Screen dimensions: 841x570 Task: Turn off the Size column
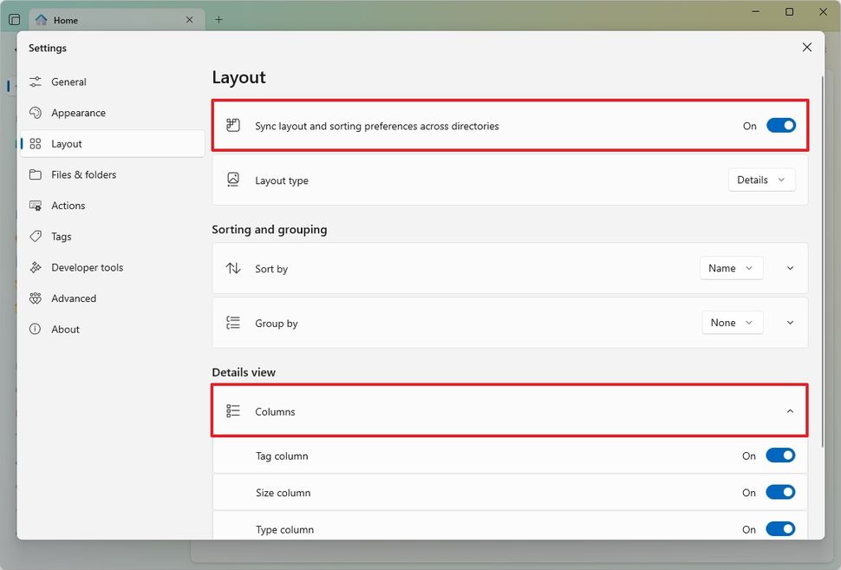coord(779,492)
